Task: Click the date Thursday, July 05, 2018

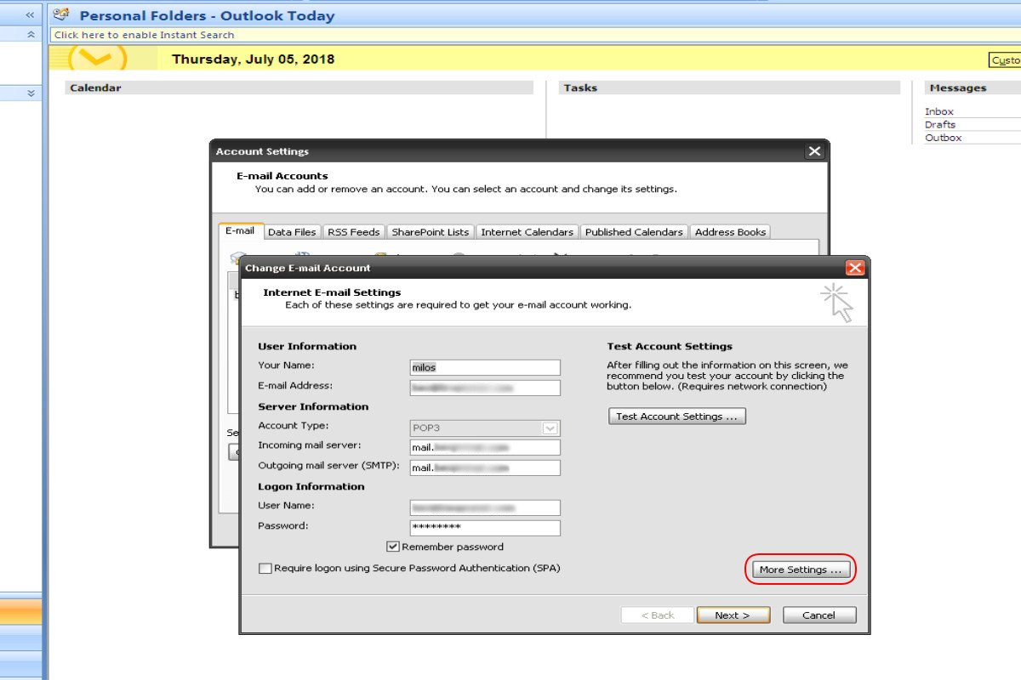Action: (x=254, y=59)
